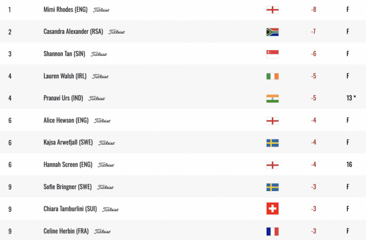Image resolution: width=366 pixels, height=240 pixels.
Task: Click Celine Herbin's -3 score
Action: click(314, 231)
